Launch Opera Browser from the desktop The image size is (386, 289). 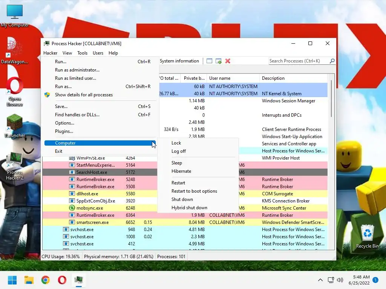tap(15, 91)
